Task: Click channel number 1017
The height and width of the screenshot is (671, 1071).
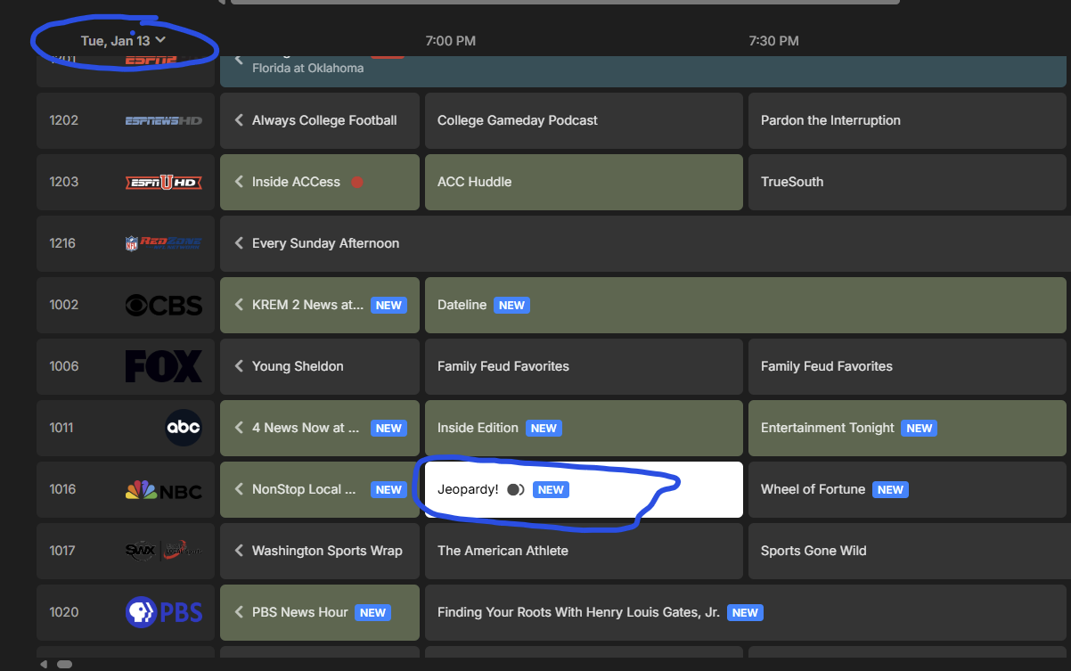Action: [x=62, y=551]
